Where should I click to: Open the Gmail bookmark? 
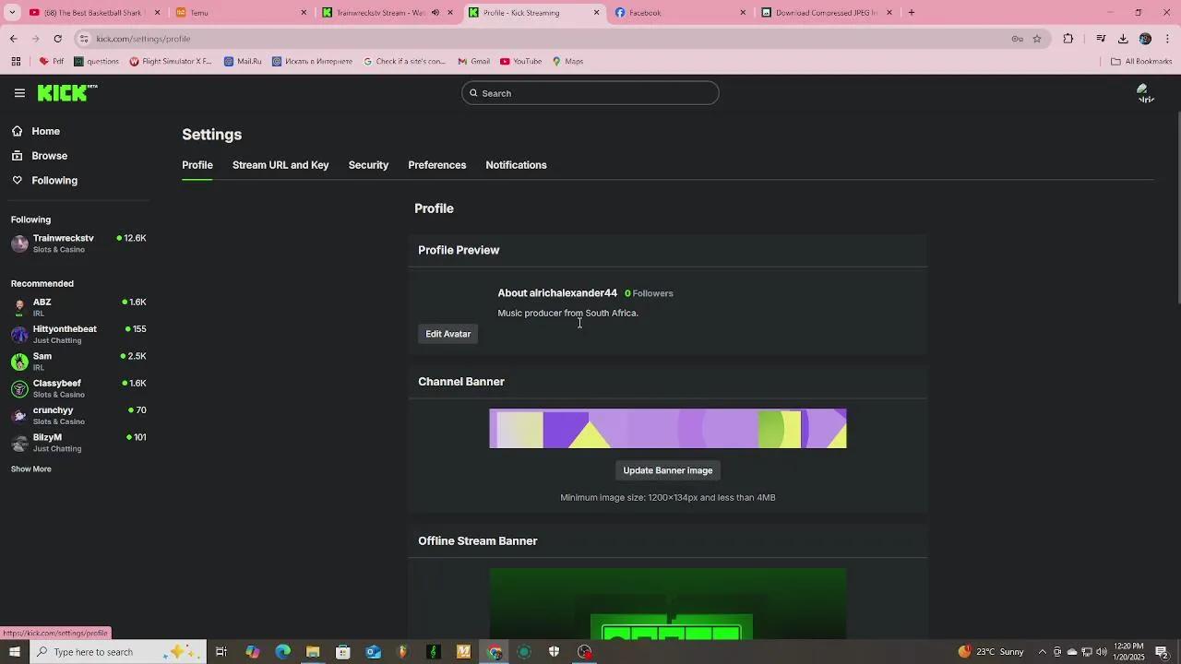(x=474, y=62)
